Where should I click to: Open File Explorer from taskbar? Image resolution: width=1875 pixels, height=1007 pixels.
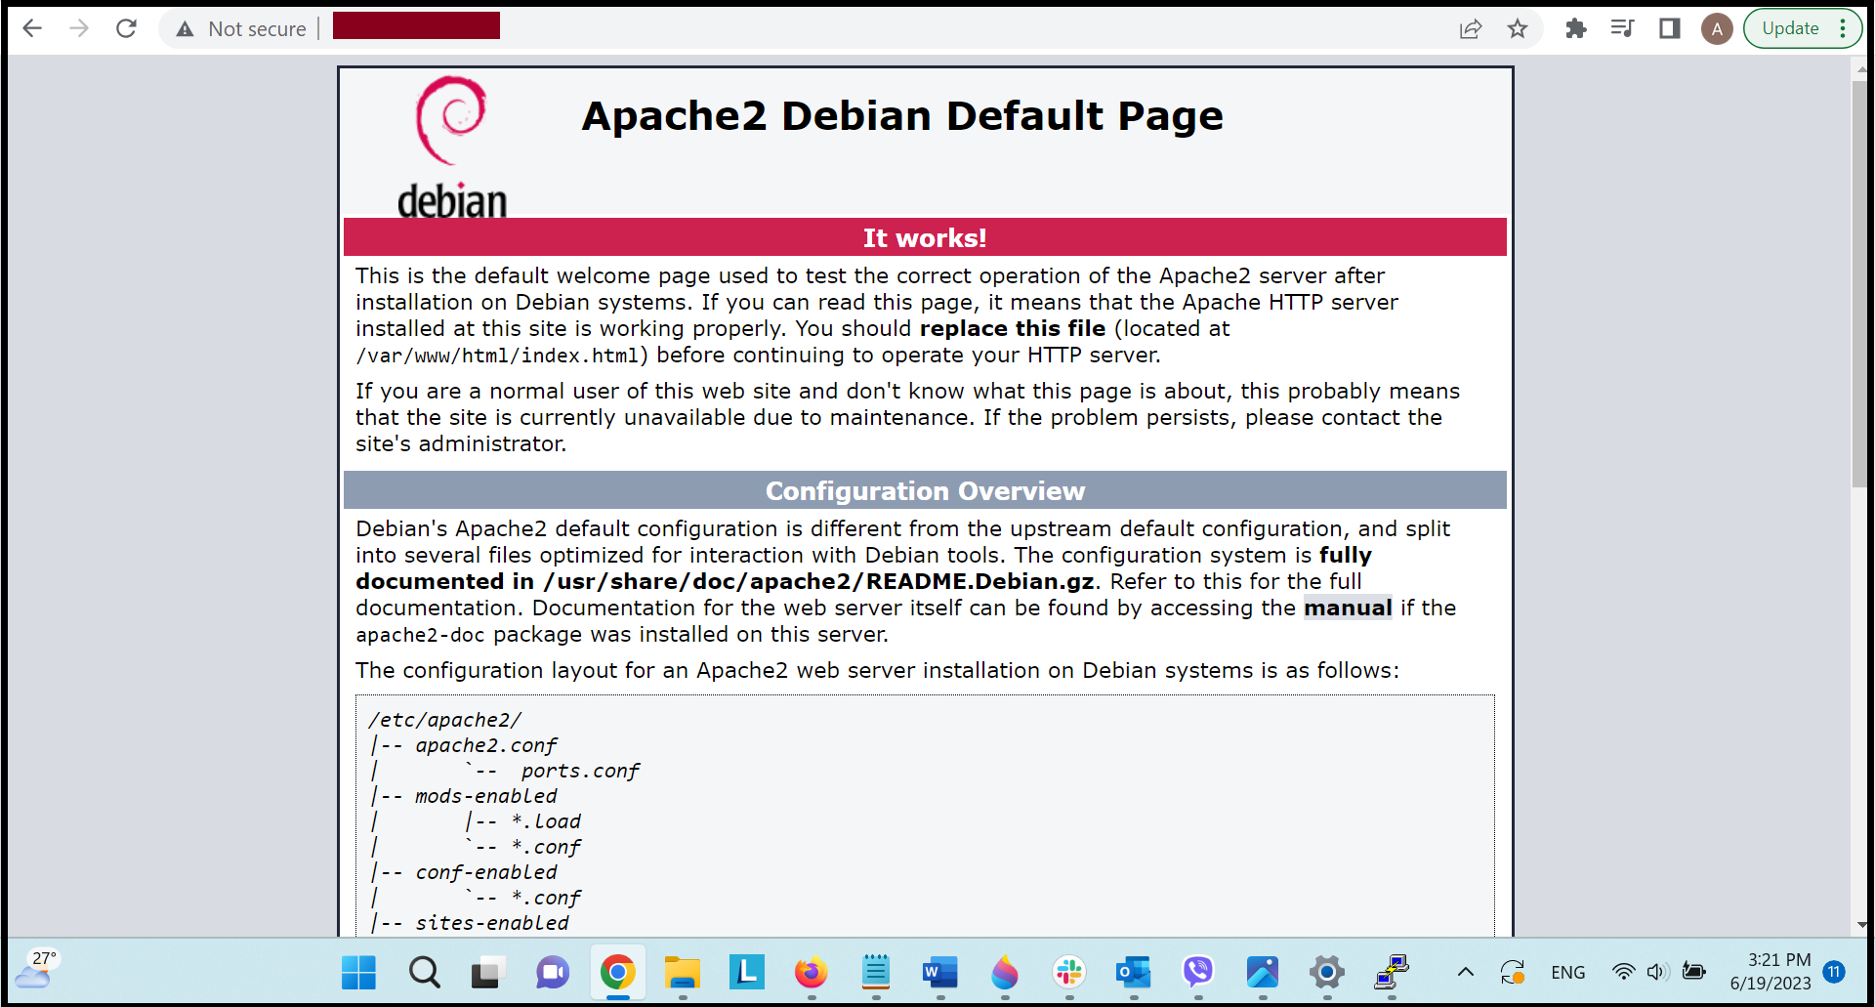pyautogui.click(x=682, y=972)
